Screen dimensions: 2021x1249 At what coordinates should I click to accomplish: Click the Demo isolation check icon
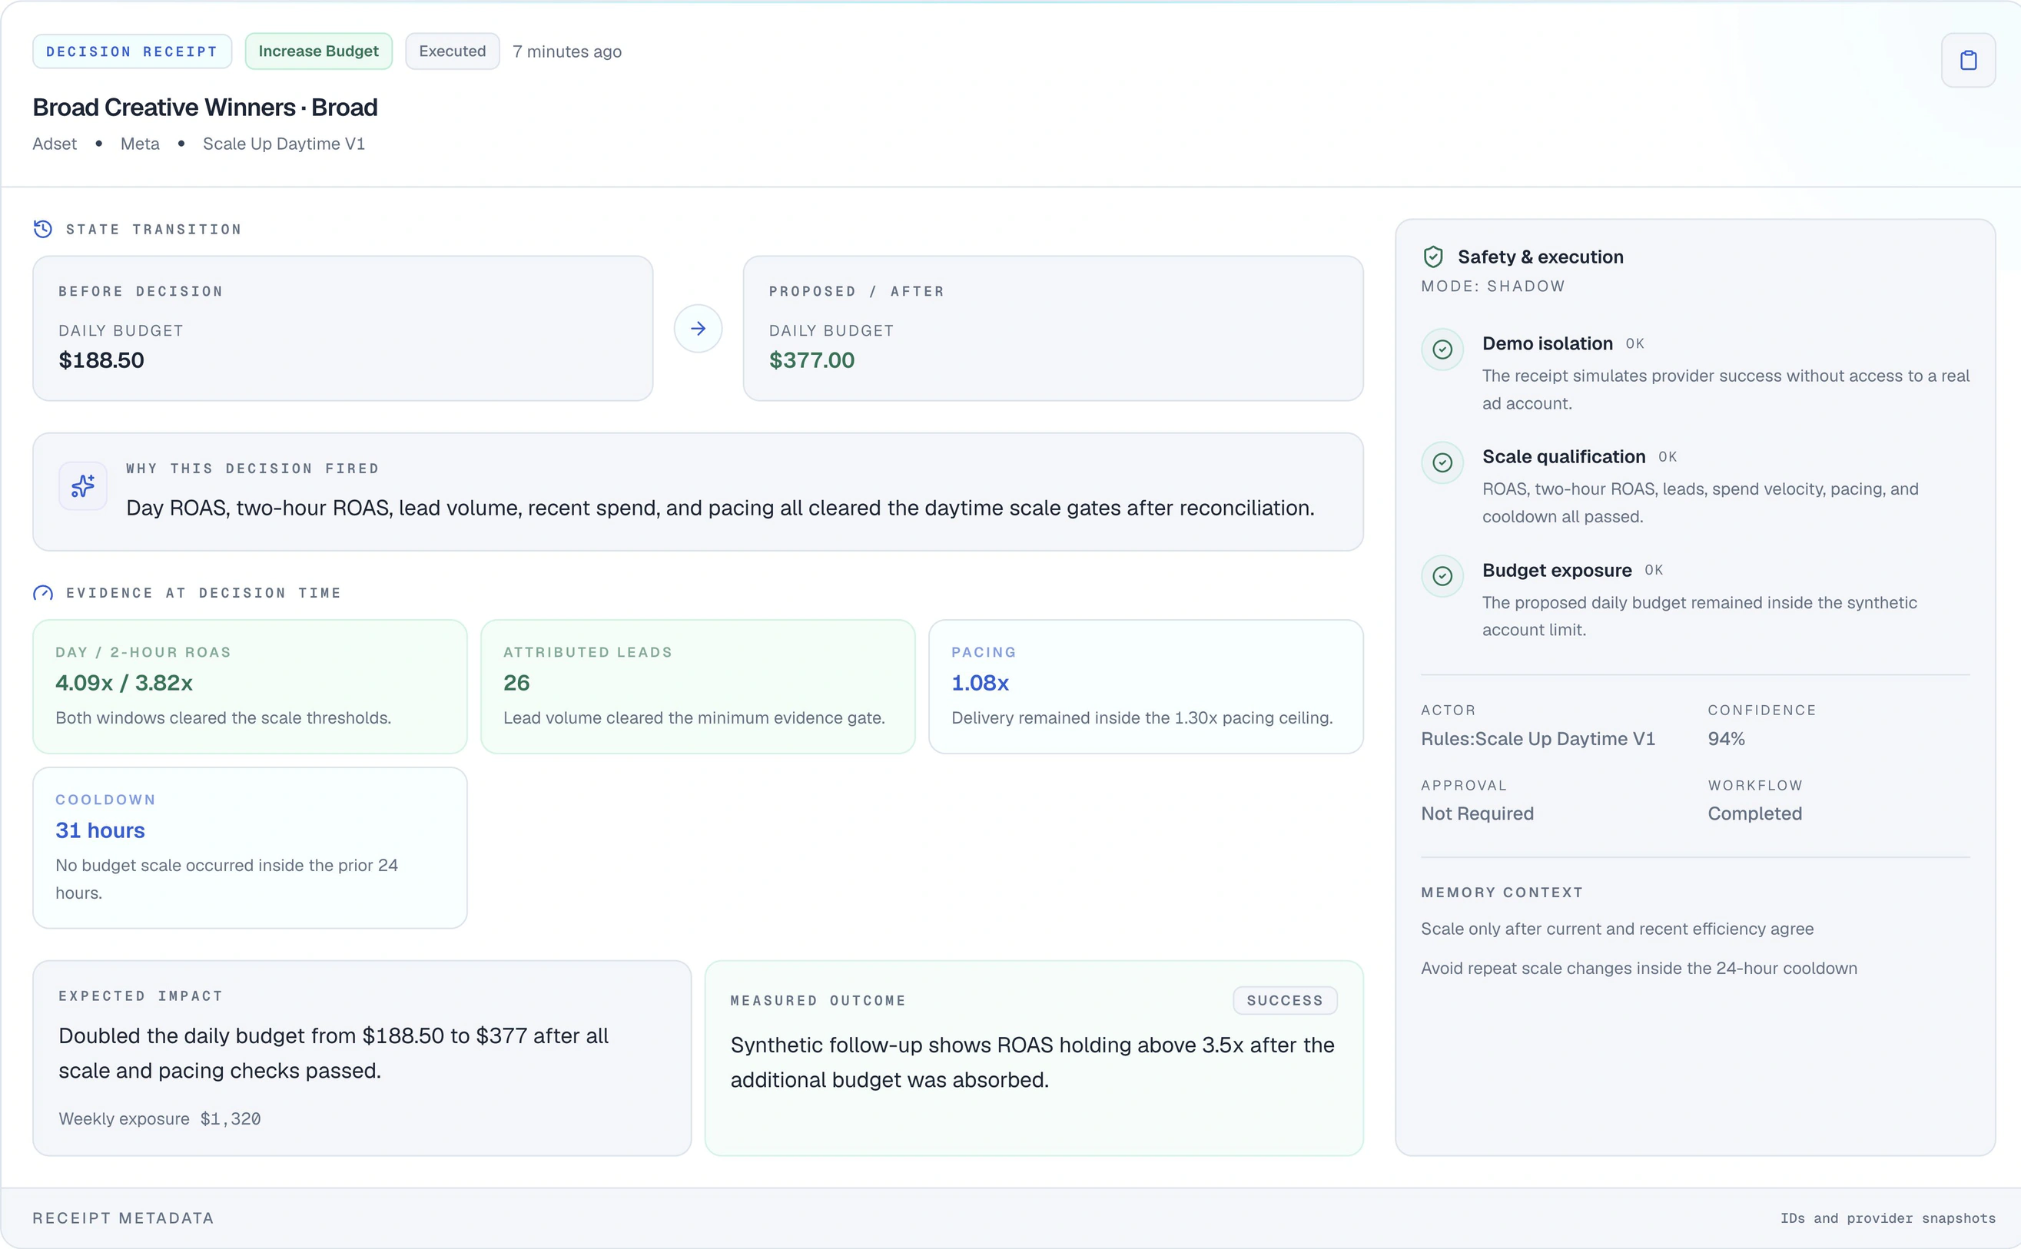pos(1442,350)
